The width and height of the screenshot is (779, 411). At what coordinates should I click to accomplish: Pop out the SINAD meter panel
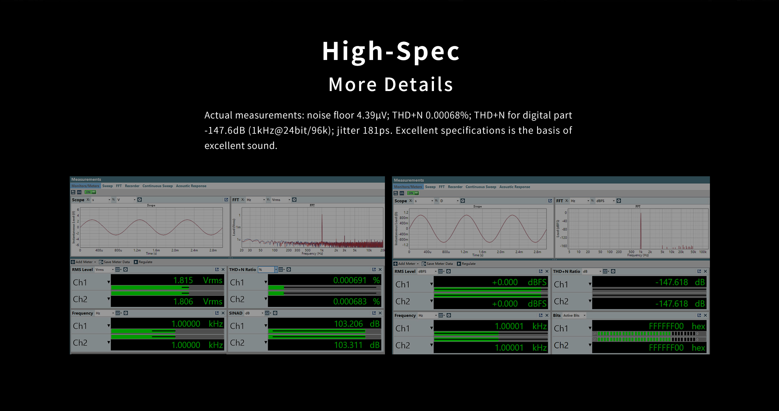click(x=374, y=313)
